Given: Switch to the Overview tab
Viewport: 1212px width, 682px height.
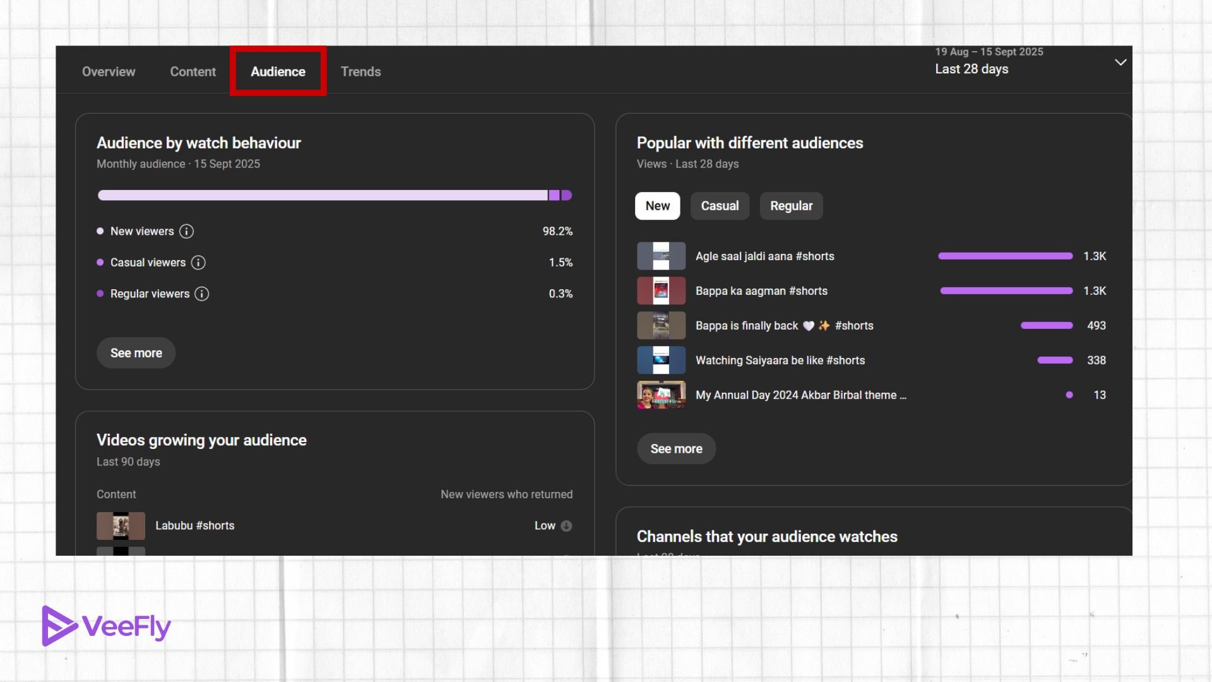Looking at the screenshot, I should (x=108, y=71).
